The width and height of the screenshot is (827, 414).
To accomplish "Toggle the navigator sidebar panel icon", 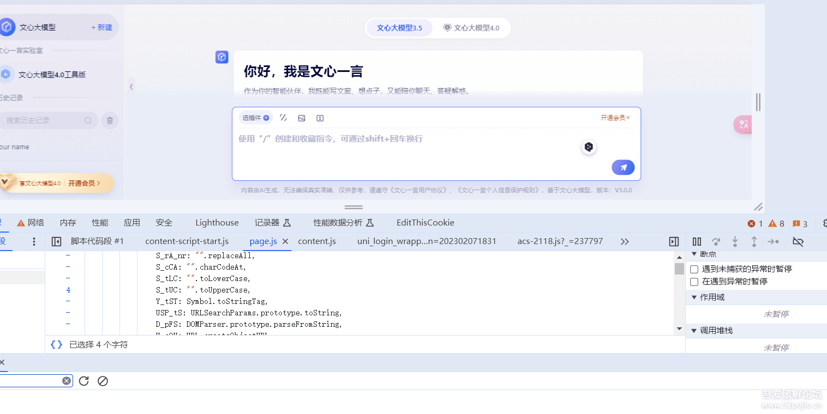I will click(x=56, y=241).
